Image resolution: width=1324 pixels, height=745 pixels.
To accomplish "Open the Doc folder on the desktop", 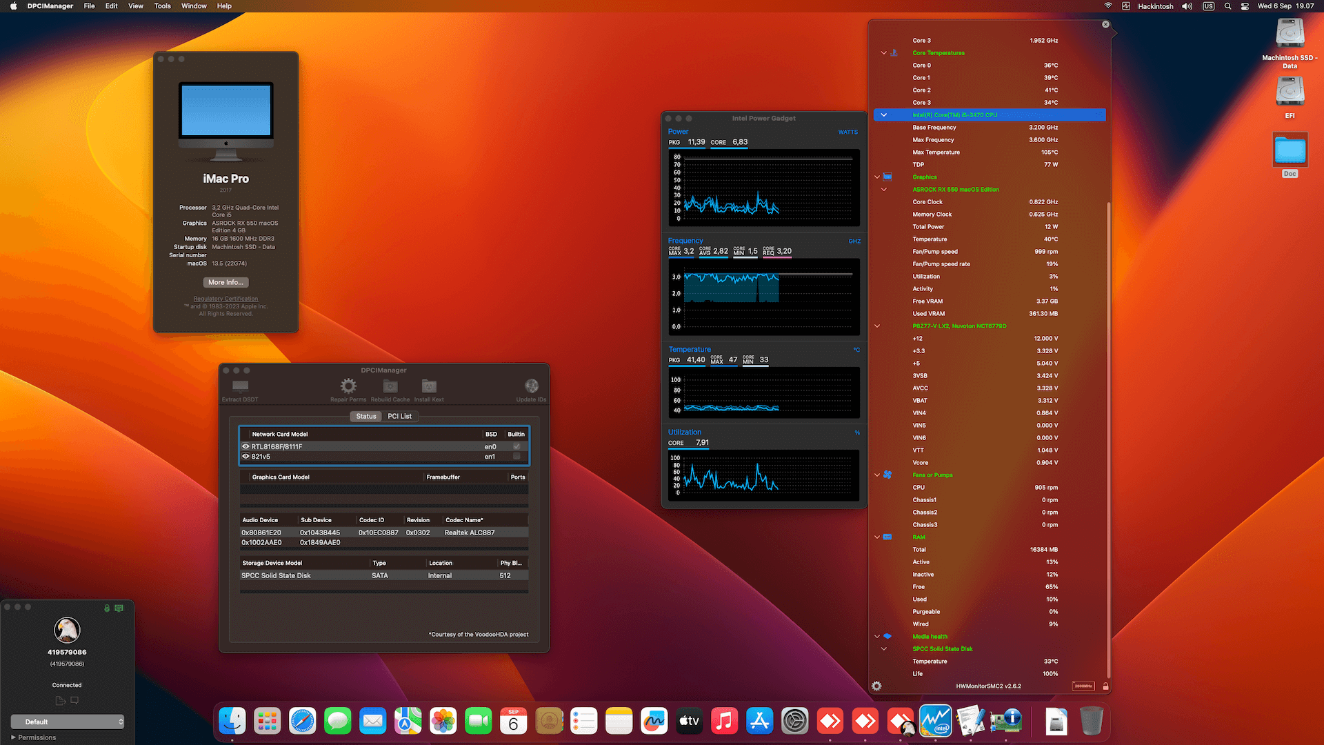I will (x=1290, y=150).
